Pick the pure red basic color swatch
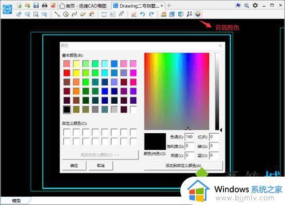285x205 pixels. [67, 73]
